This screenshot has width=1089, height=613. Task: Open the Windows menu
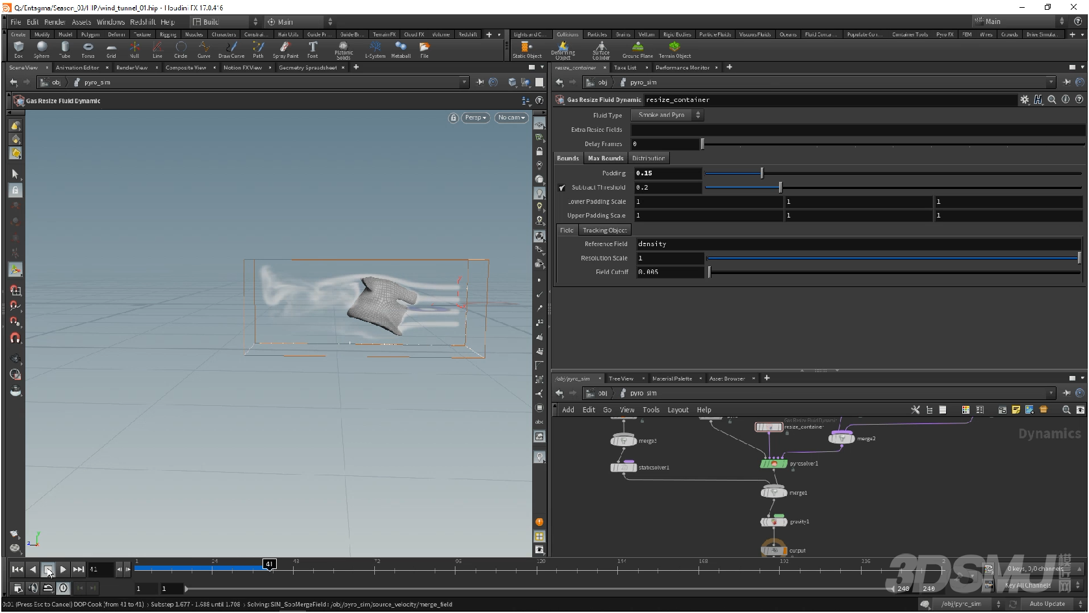click(x=110, y=21)
